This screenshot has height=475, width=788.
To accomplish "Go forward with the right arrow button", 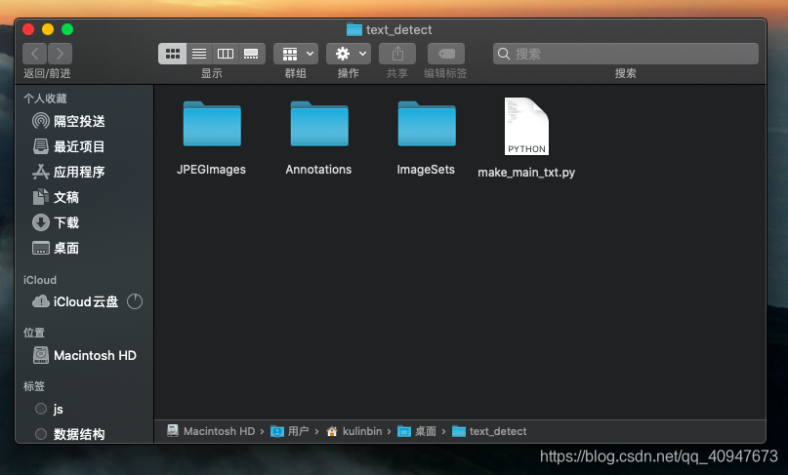I will 60,54.
